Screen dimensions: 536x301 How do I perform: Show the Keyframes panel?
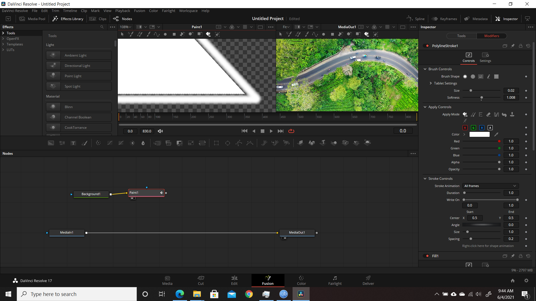click(444, 19)
